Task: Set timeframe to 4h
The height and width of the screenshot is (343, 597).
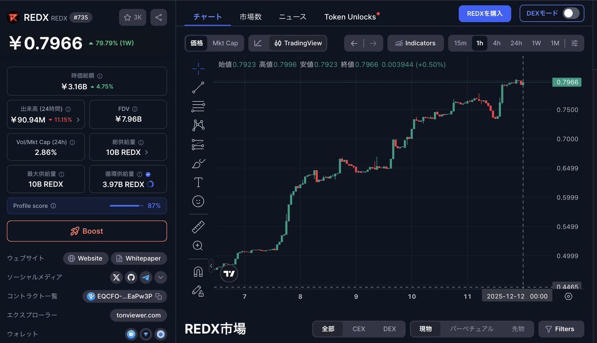Action: click(x=497, y=43)
